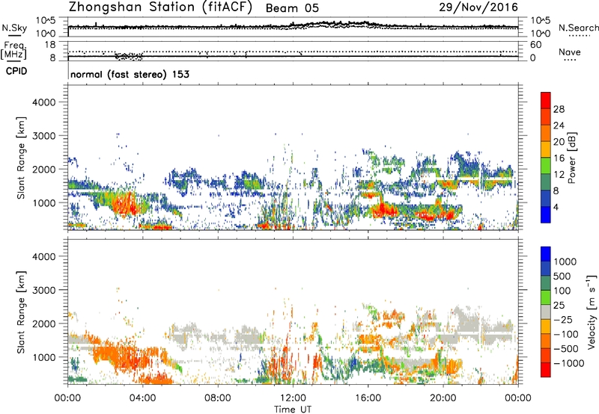Click the 'normal (fast stereo) 153' CPID text

pyautogui.click(x=130, y=74)
